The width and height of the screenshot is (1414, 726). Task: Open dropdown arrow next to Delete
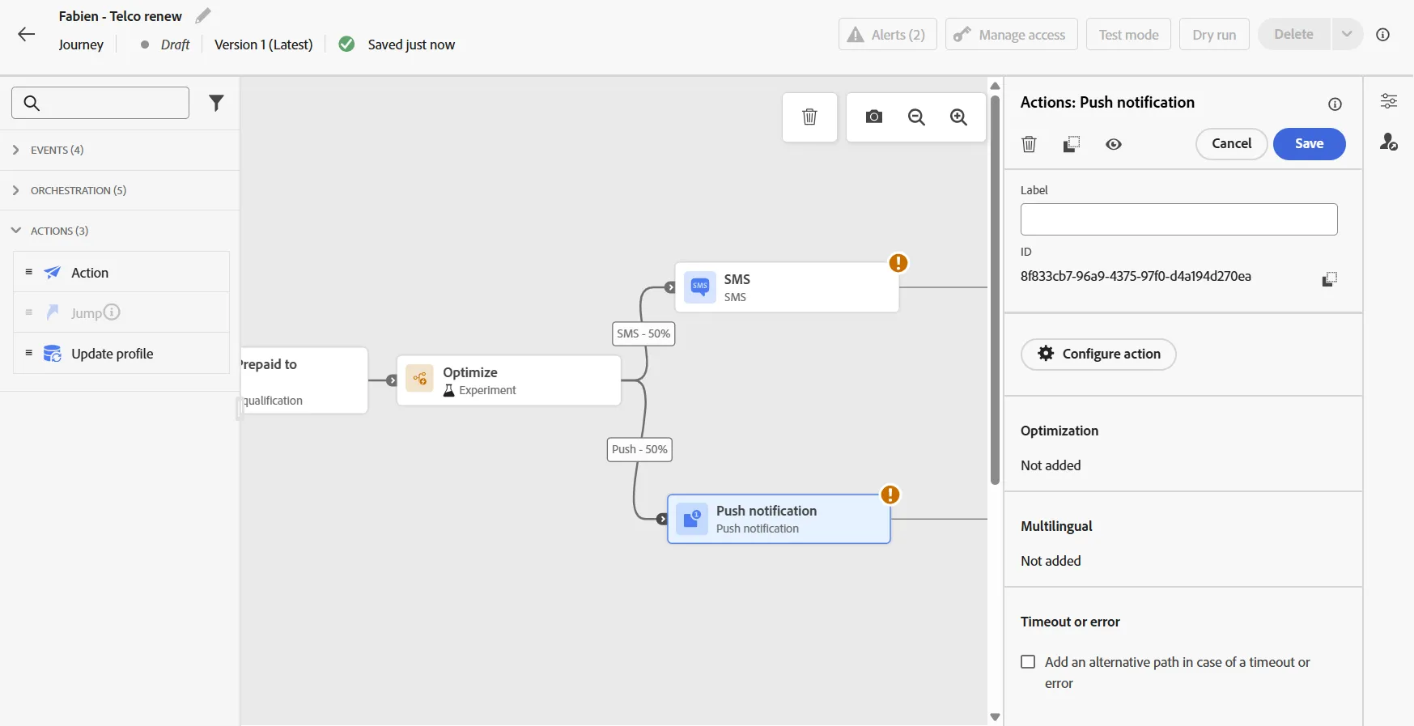pos(1347,34)
